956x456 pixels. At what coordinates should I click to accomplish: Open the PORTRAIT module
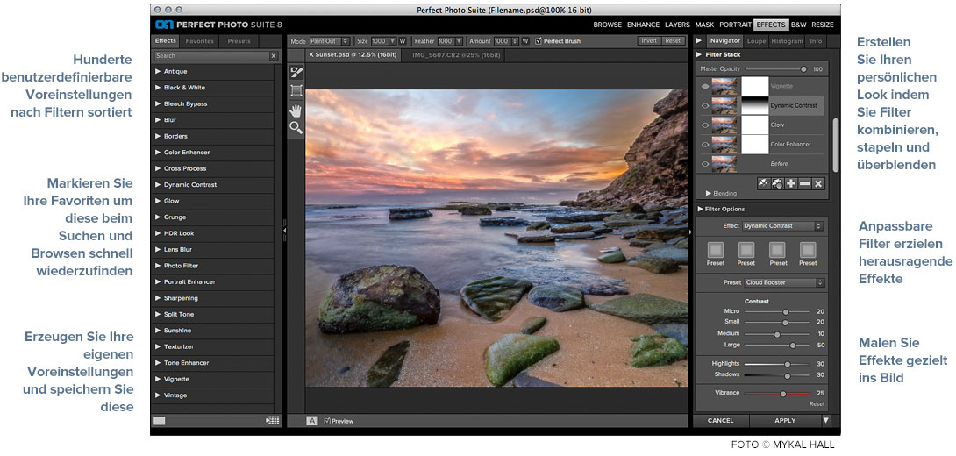click(735, 25)
